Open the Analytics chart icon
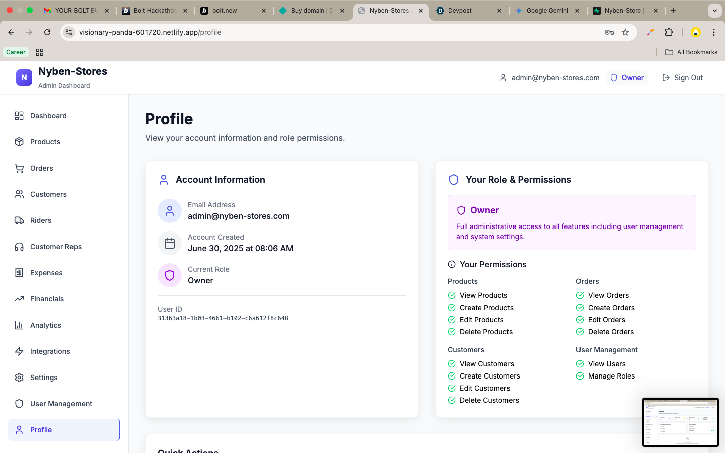 pyautogui.click(x=19, y=325)
